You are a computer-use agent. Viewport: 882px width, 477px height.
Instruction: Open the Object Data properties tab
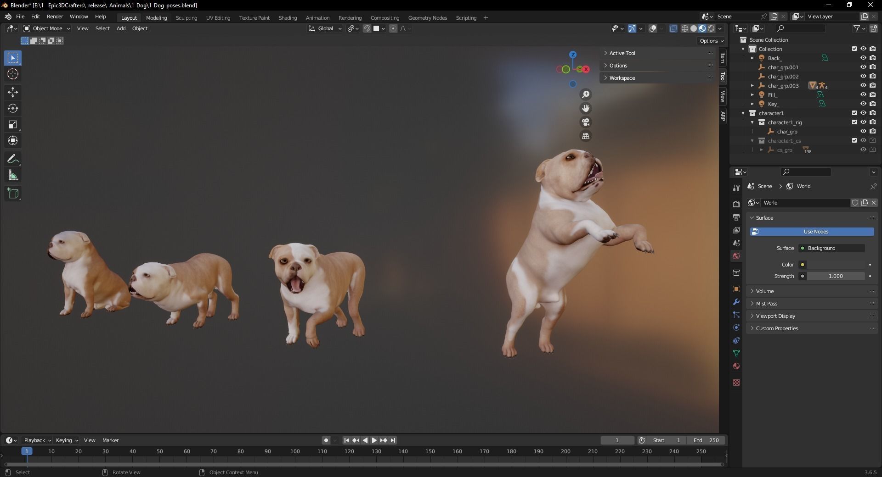(736, 353)
